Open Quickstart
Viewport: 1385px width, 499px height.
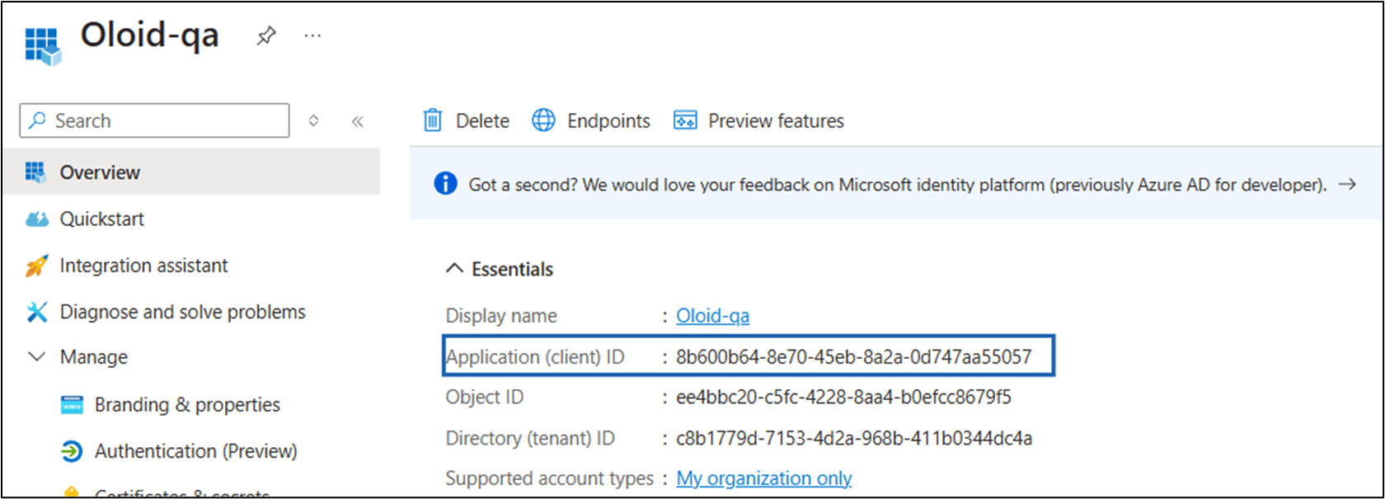101,219
